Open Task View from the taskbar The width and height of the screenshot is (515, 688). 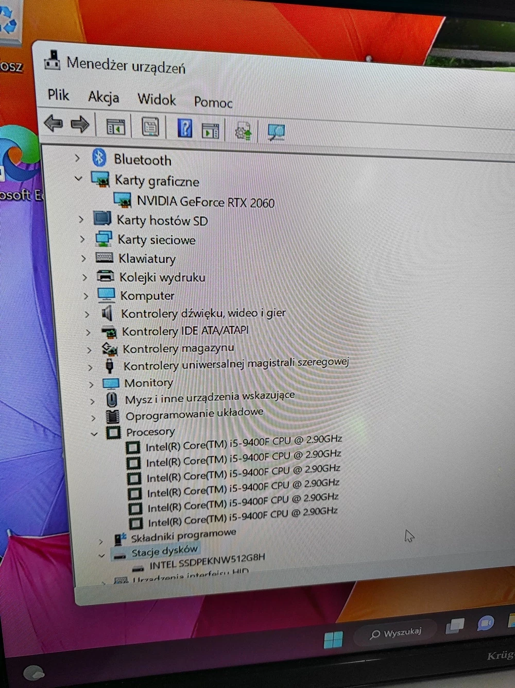pos(455,625)
